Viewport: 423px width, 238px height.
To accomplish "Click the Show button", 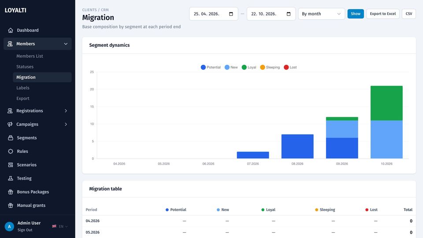I will [356, 14].
